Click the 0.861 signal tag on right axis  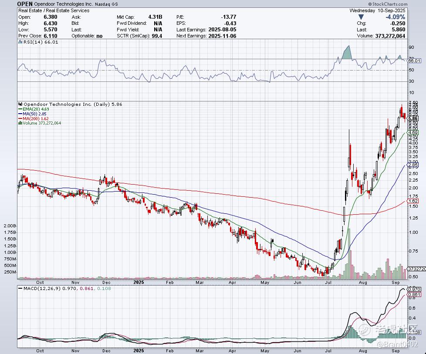[415, 294]
